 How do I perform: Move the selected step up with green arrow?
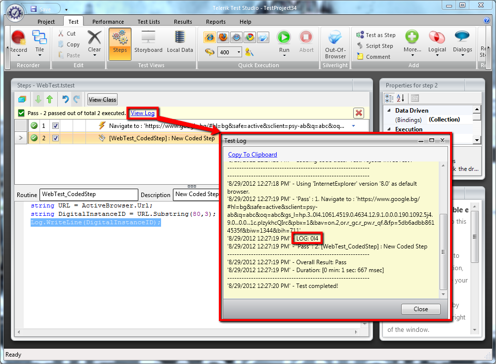pos(50,99)
